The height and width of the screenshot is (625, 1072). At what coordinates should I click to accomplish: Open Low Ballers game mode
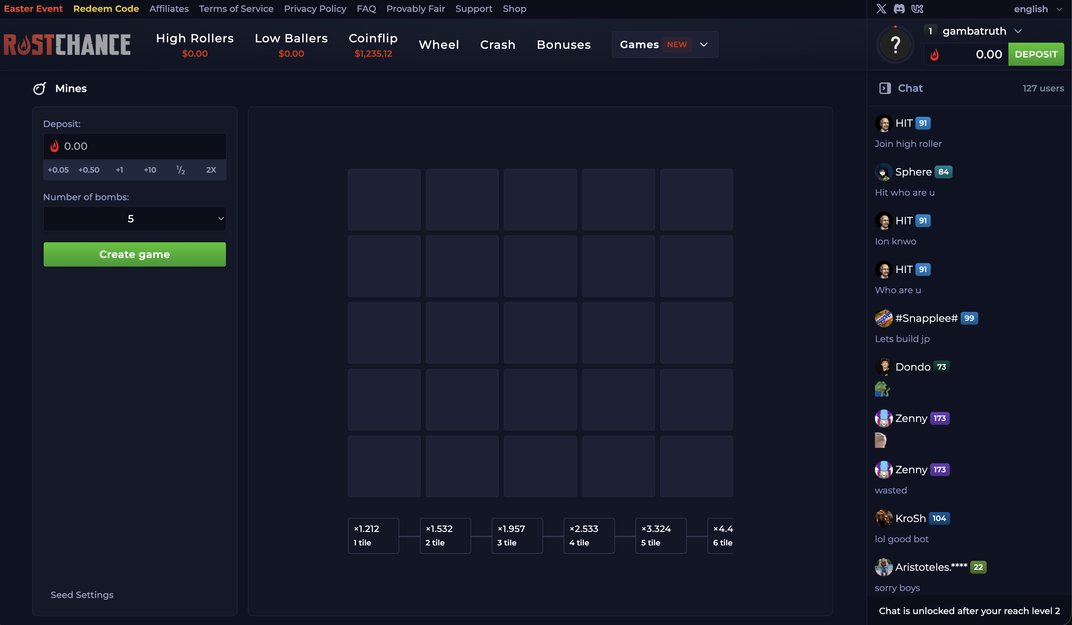[291, 45]
